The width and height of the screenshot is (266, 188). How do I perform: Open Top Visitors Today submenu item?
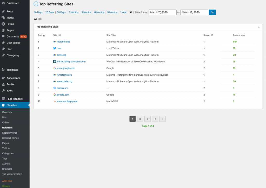click(x=12, y=174)
